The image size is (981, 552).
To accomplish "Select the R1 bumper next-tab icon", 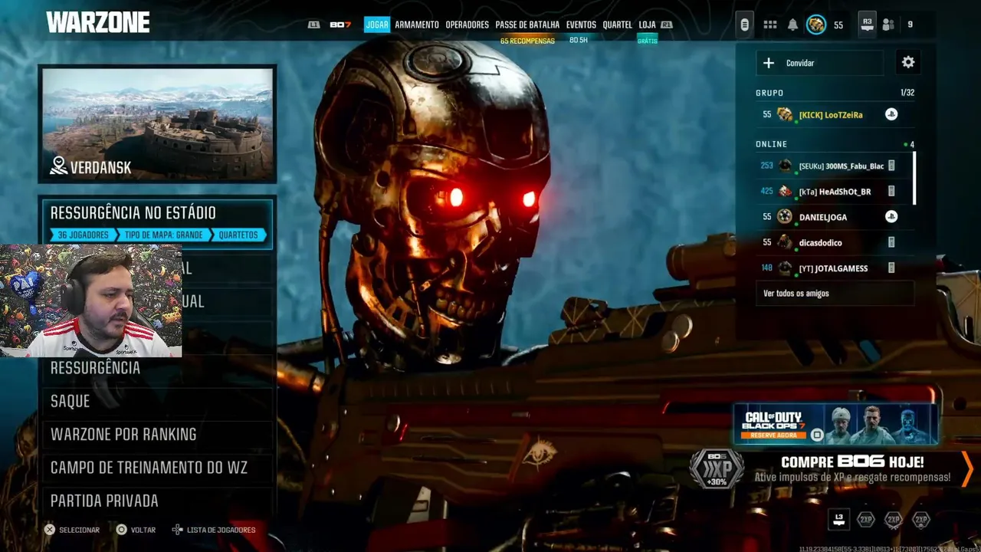I will pyautogui.click(x=667, y=25).
